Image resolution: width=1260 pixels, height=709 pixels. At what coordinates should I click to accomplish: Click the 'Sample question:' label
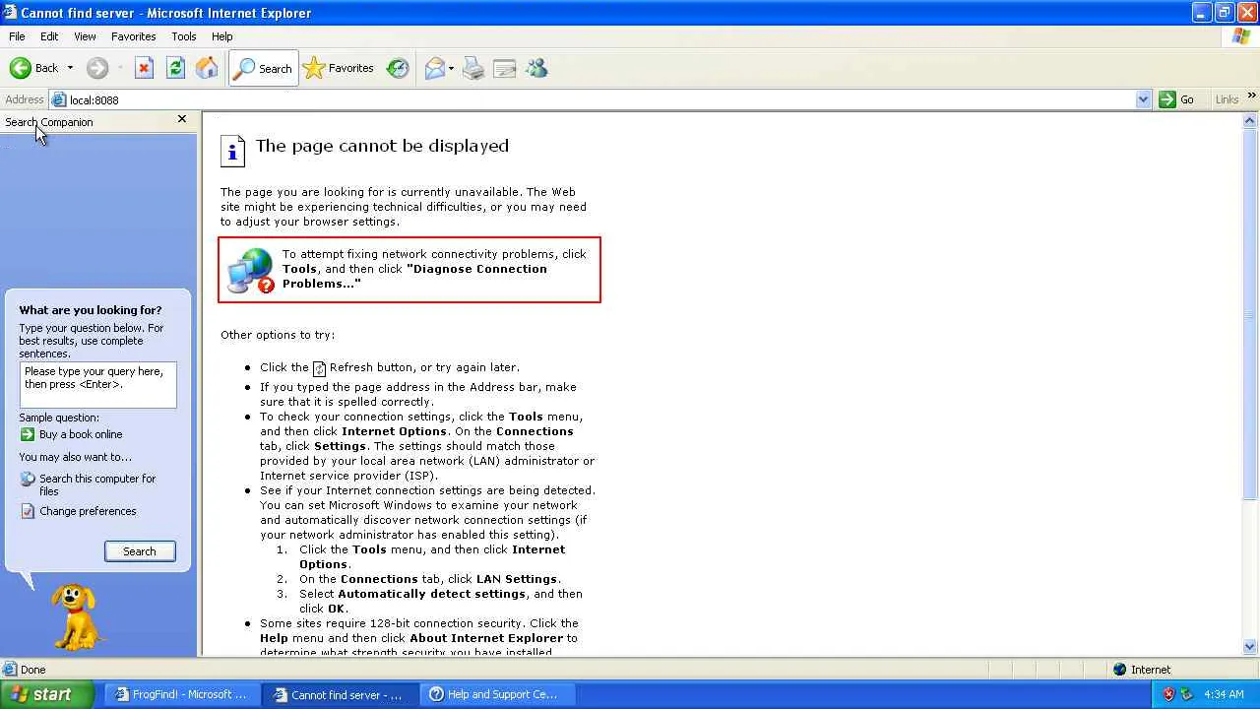coord(59,418)
